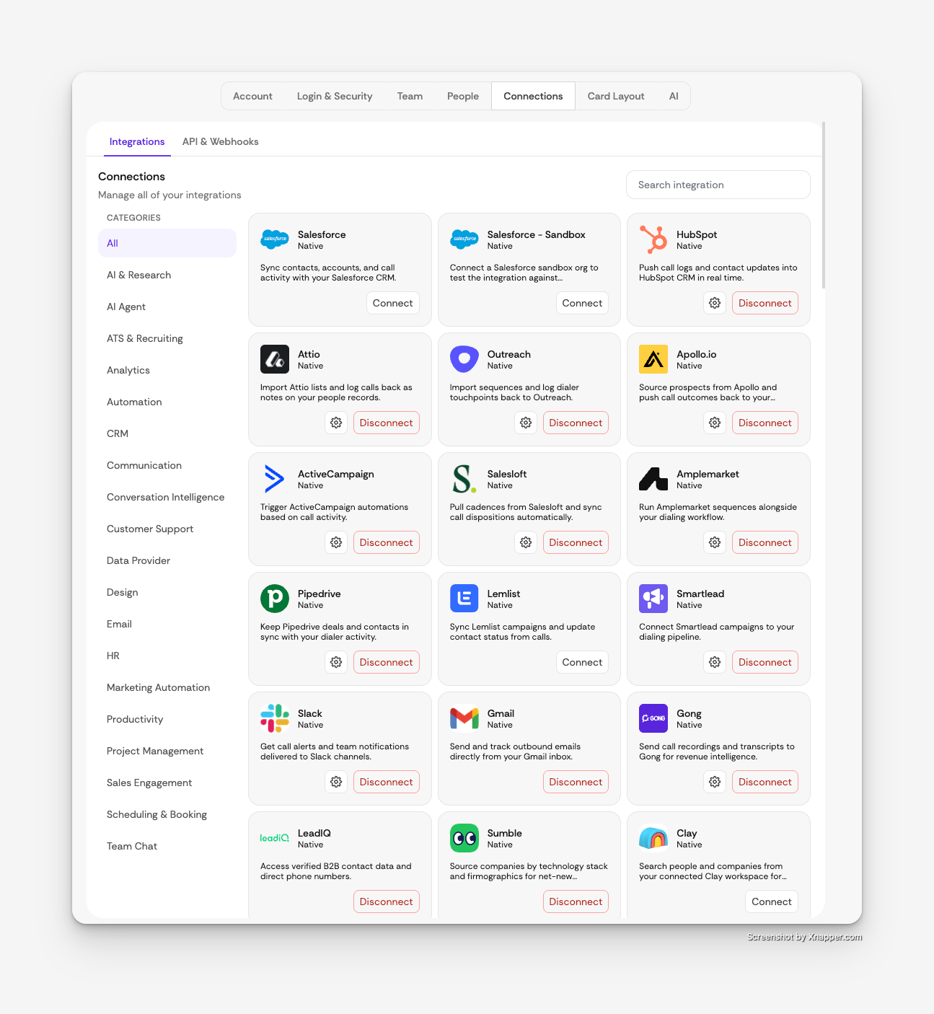Image resolution: width=934 pixels, height=1014 pixels.
Task: Show the Analytics category
Action: coord(167,370)
